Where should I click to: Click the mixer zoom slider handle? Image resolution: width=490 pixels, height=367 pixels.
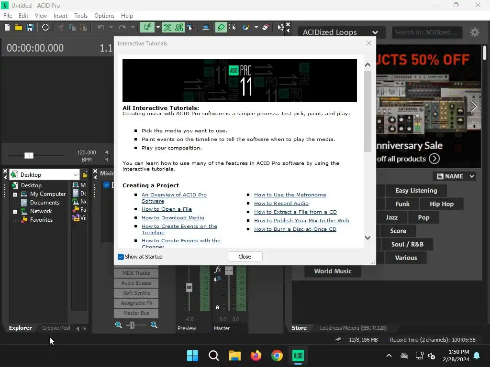[x=132, y=325]
